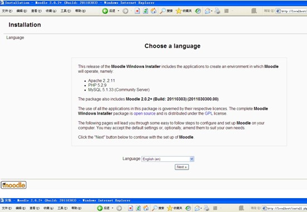307x212 pixels.
Task: Stop page loading with the red X icon in the Installation window
Action: [138, 11]
